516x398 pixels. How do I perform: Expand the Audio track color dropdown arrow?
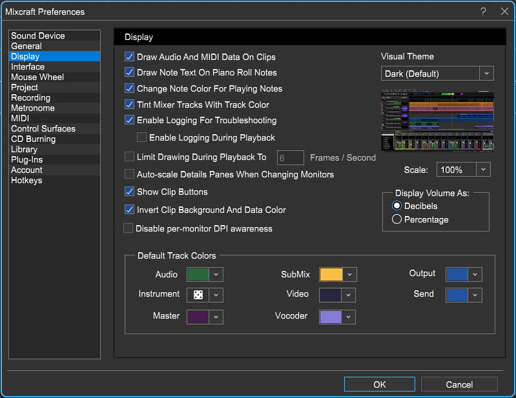point(216,274)
